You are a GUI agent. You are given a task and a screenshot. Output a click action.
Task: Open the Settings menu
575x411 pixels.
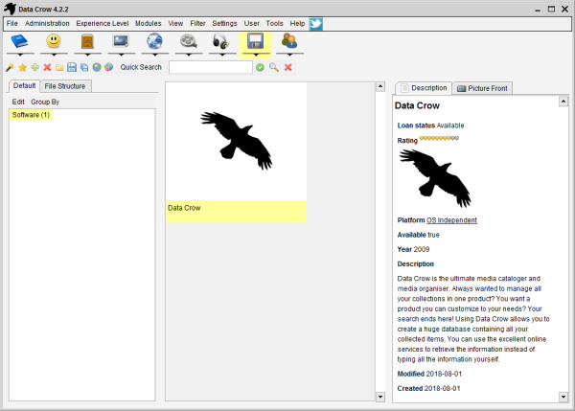[225, 23]
